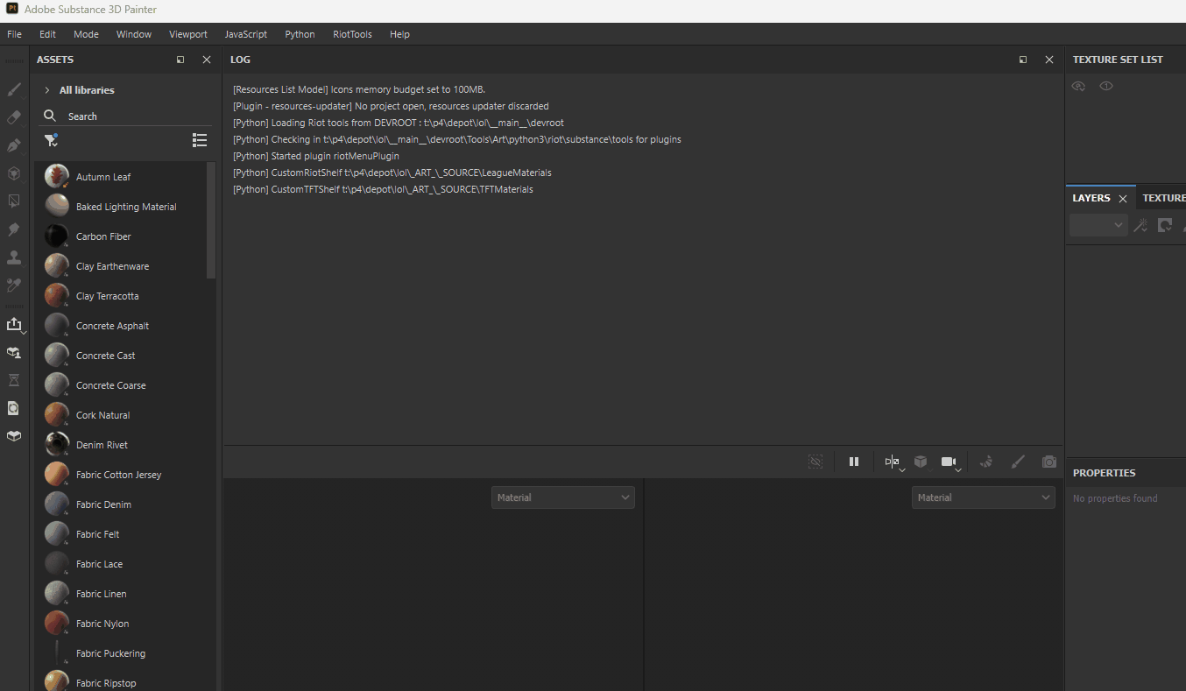This screenshot has width=1186, height=691.
Task: Switch to the Layers tab
Action: (x=1091, y=198)
